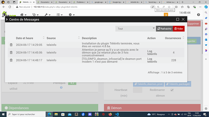Open the Jeedom help question mark
Image resolution: width=209 pixels, height=117 pixels.
[x=198, y=14]
